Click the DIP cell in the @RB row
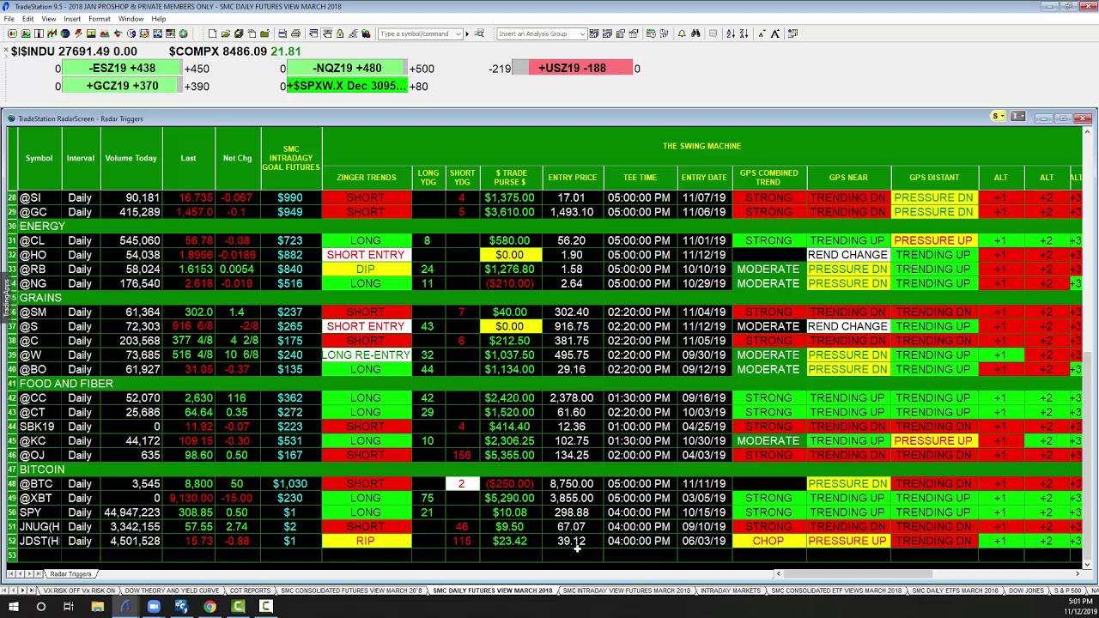This screenshot has height=618, width=1099. tap(366, 270)
